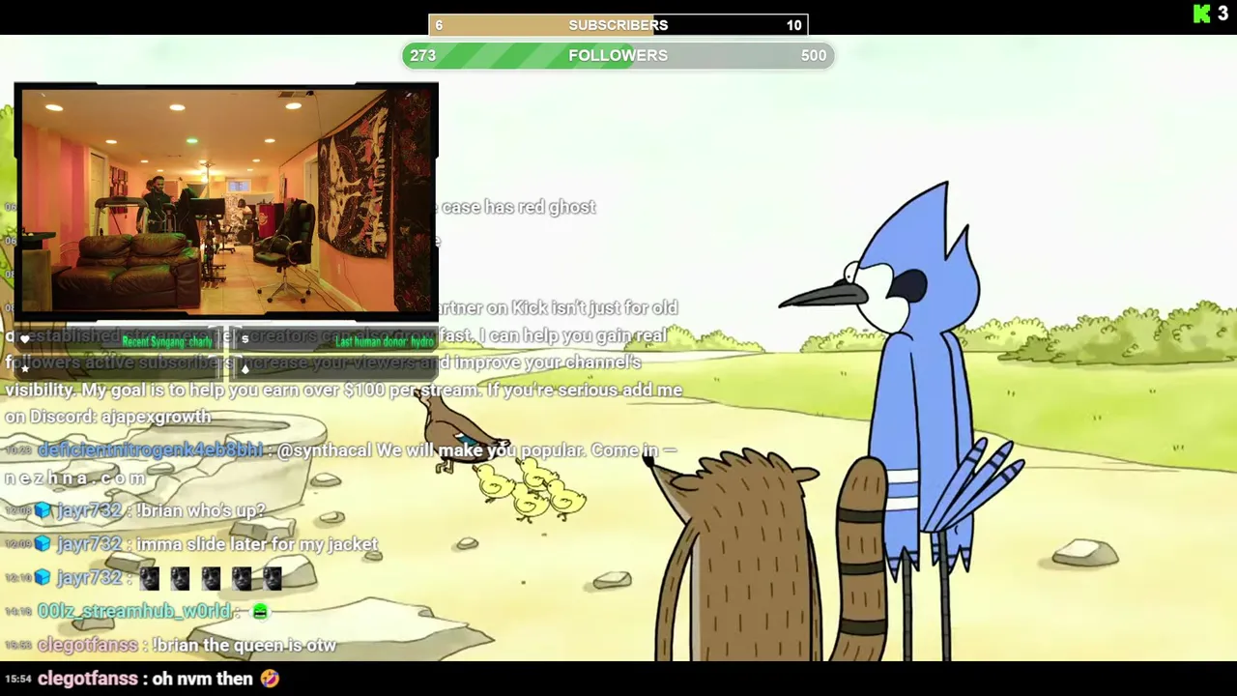Viewport: 1237px width, 696px height.
Task: Click message "imma slide later for my jacket"
Action: point(257,544)
